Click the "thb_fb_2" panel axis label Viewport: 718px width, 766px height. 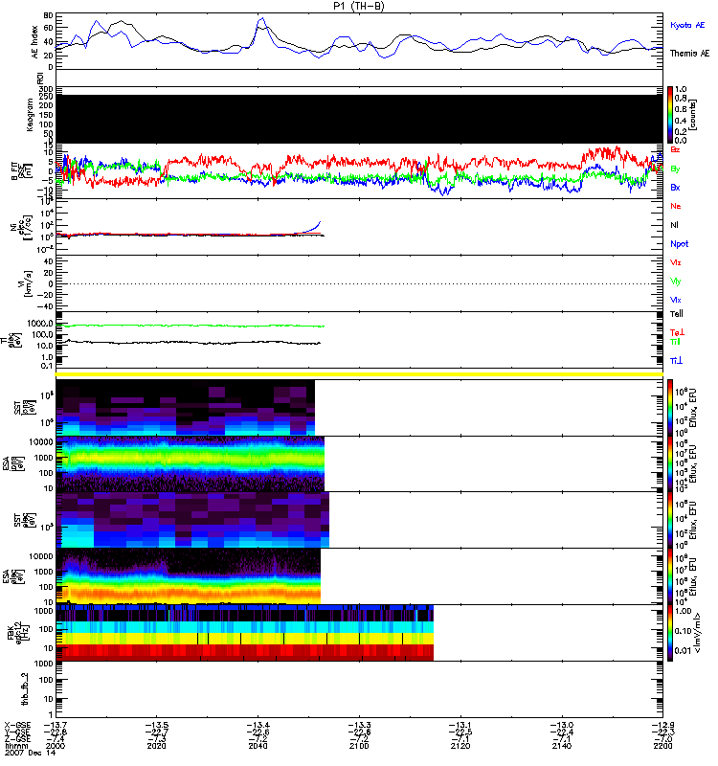(25, 688)
